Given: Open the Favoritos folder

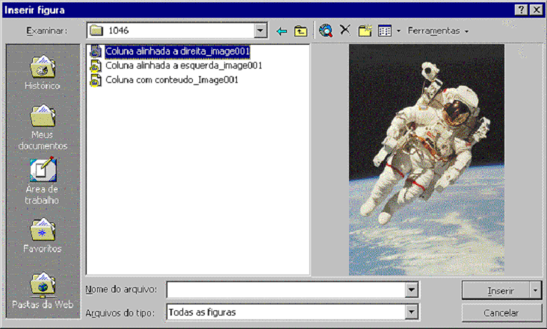Looking at the screenshot, I should (x=43, y=236).
